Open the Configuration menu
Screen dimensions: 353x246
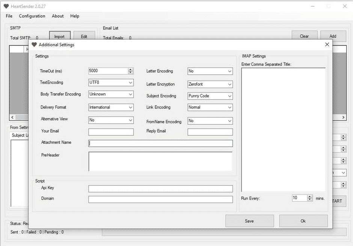tap(32, 16)
